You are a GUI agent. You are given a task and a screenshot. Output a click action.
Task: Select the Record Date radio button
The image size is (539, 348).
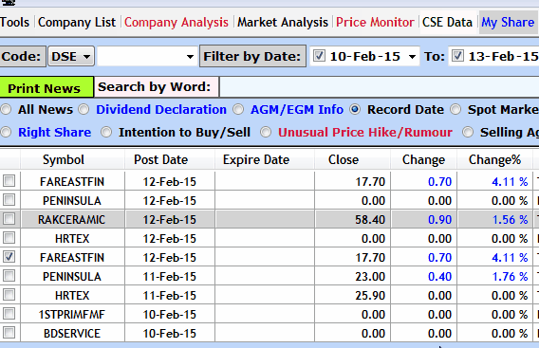[x=355, y=110]
